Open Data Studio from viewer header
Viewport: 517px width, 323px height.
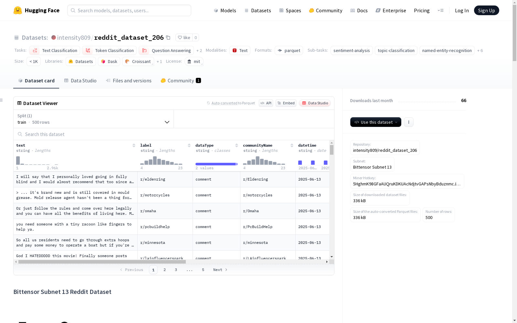pyautogui.click(x=315, y=103)
